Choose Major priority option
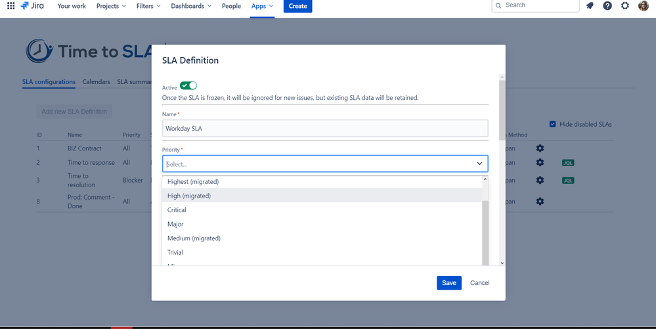This screenshot has height=329, width=656. click(x=322, y=224)
